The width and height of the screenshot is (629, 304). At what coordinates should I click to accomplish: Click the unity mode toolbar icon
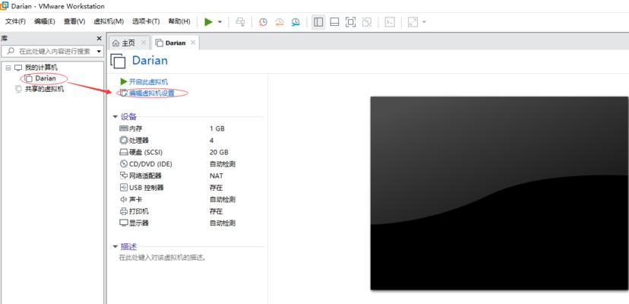pos(367,22)
